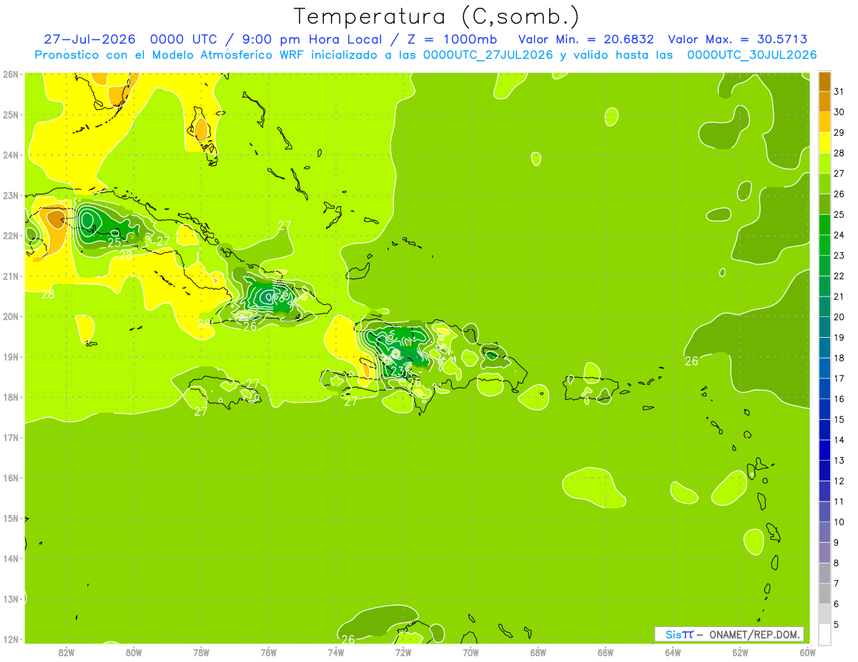
Task: Click the '23' contour label over Hispaniola
Action: (398, 371)
